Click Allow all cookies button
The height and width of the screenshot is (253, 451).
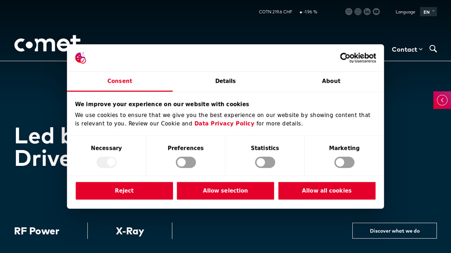[327, 191]
